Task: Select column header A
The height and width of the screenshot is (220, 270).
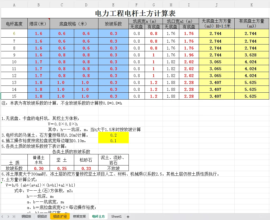Action: coord(14,5)
